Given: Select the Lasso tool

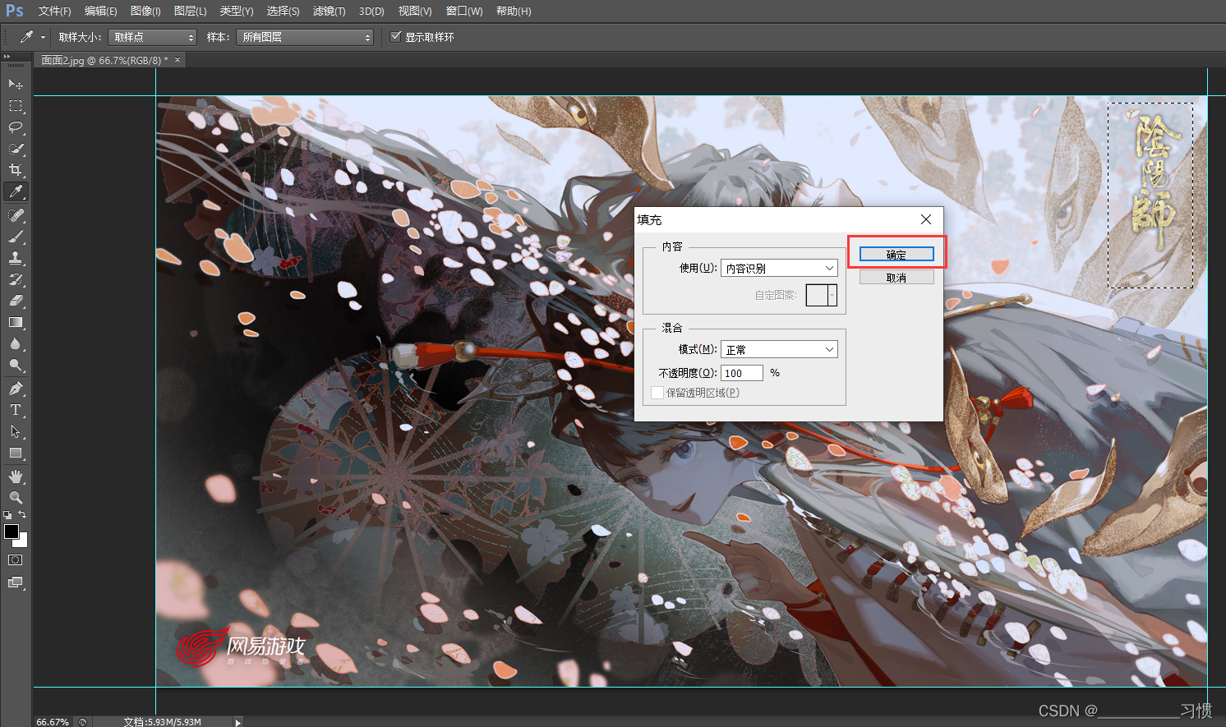Looking at the screenshot, I should pyautogui.click(x=16, y=127).
